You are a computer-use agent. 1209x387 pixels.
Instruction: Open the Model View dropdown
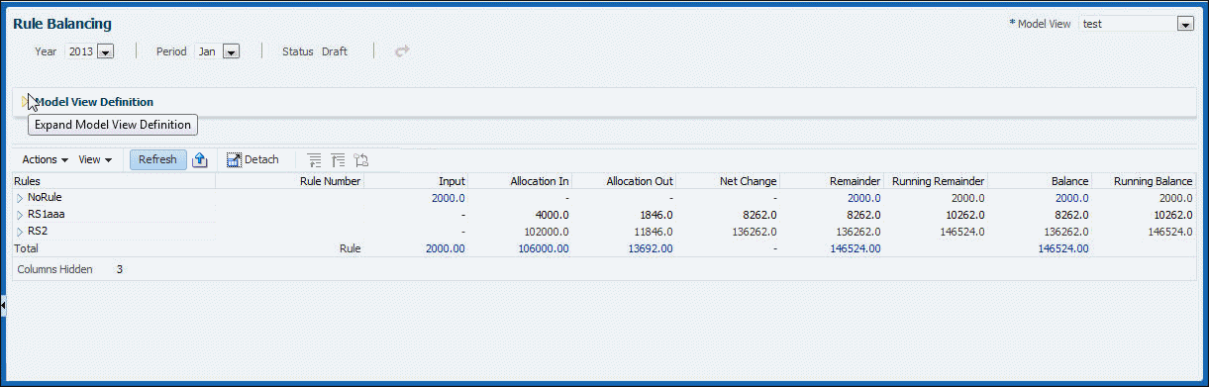pyautogui.click(x=1184, y=24)
